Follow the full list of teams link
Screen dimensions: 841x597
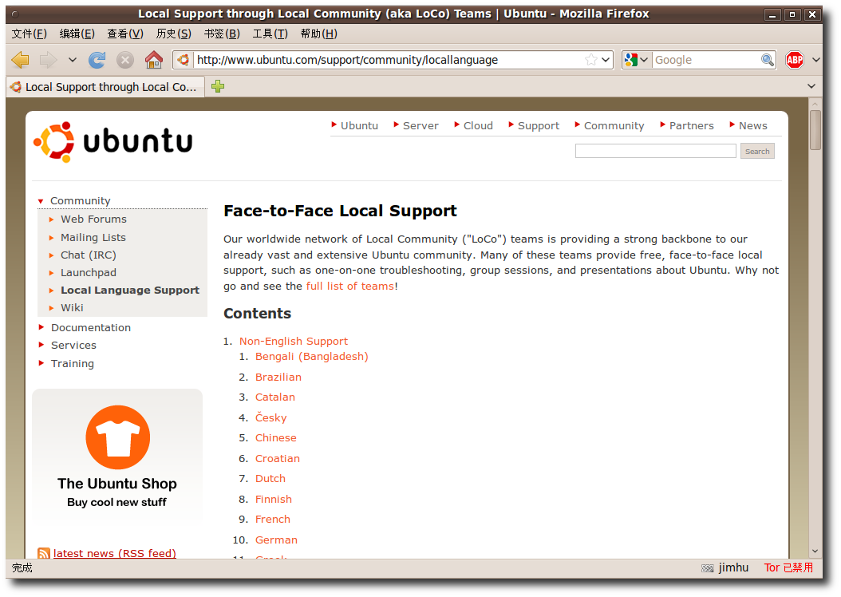point(349,286)
